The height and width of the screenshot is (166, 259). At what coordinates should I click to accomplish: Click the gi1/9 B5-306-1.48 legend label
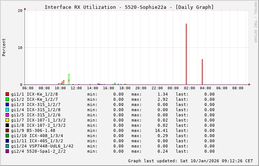[33, 130]
